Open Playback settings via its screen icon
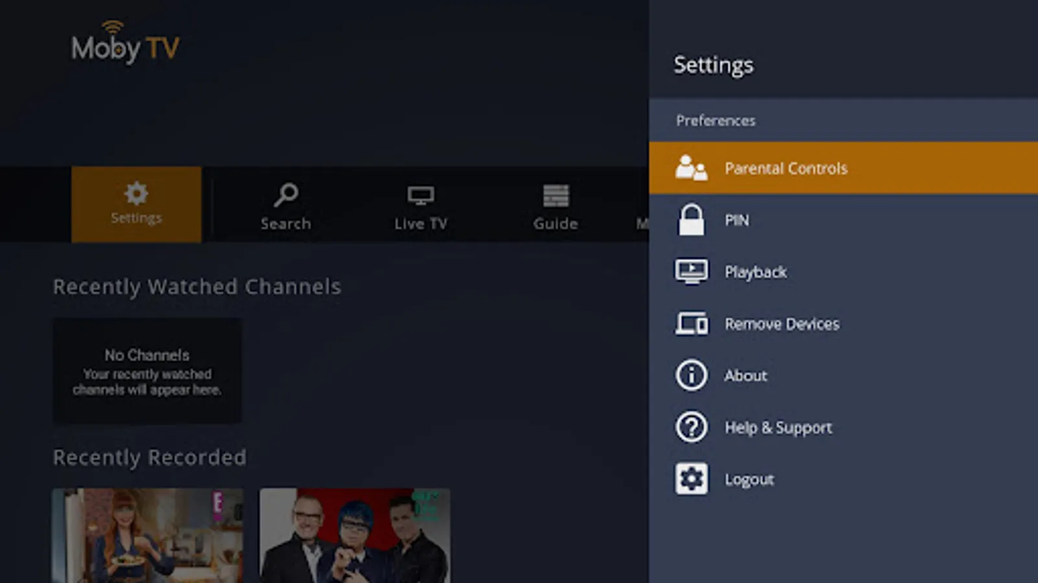 pos(692,272)
